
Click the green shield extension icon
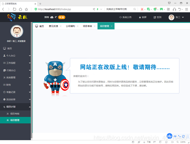point(155,9)
